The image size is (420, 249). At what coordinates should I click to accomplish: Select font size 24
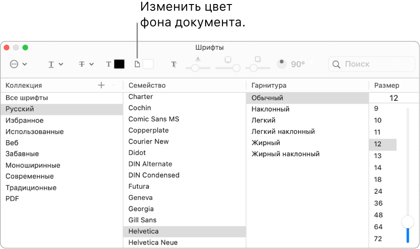click(x=383, y=191)
